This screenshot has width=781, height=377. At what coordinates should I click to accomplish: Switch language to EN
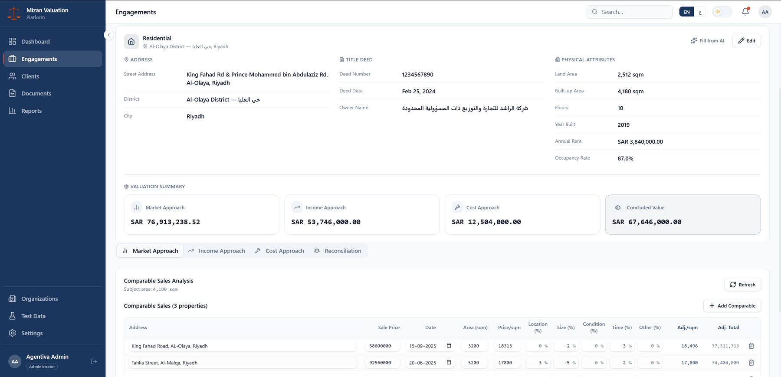point(686,12)
